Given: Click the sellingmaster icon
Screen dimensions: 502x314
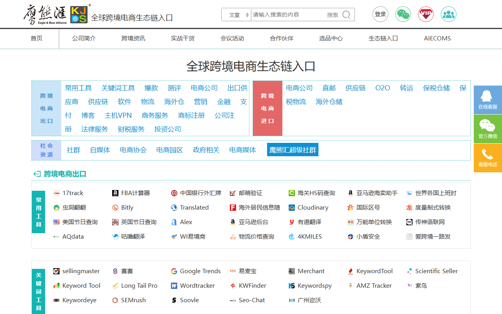Looking at the screenshot, I should point(56,271).
